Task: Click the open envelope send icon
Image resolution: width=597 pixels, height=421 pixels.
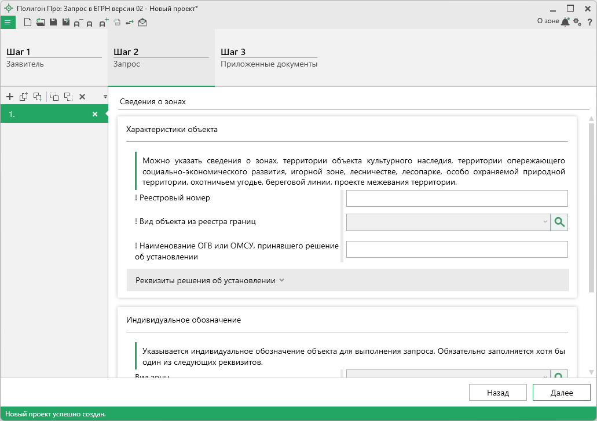Action: pos(142,23)
